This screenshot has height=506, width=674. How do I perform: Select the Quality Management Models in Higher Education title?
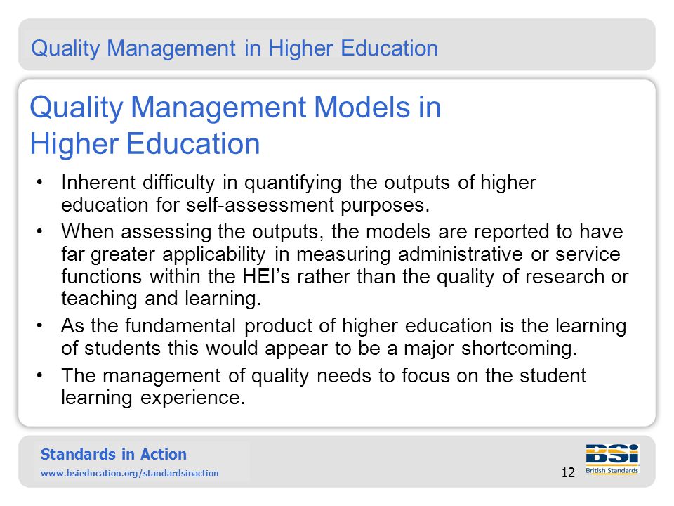(x=235, y=125)
